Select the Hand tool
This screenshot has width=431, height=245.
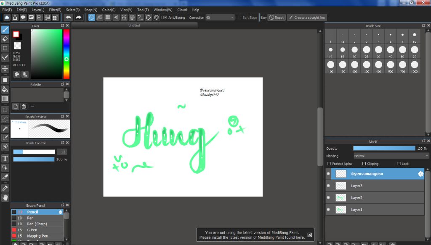5,197
